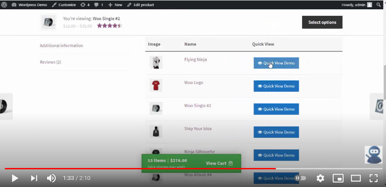Click the Woo Single #2 table image
The width and height of the screenshot is (386, 187).
point(156,108)
